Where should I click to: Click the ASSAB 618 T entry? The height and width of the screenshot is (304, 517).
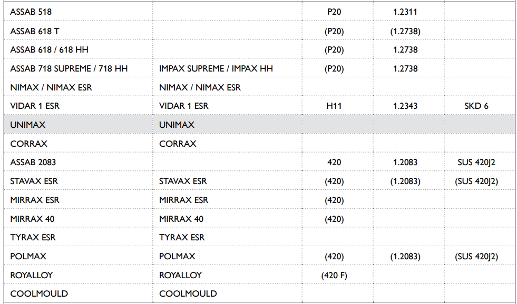point(35,31)
